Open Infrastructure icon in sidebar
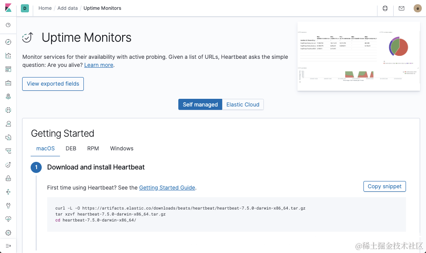 (8, 124)
